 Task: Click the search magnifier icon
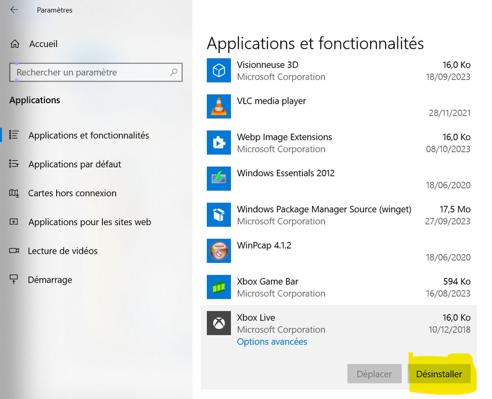[174, 72]
